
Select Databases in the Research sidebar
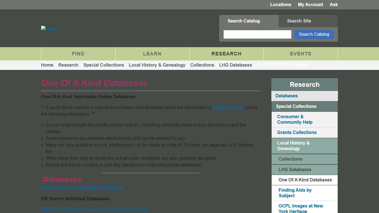[x=286, y=96]
